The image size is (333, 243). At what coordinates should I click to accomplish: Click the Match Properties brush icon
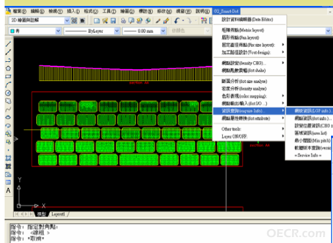pos(166,20)
